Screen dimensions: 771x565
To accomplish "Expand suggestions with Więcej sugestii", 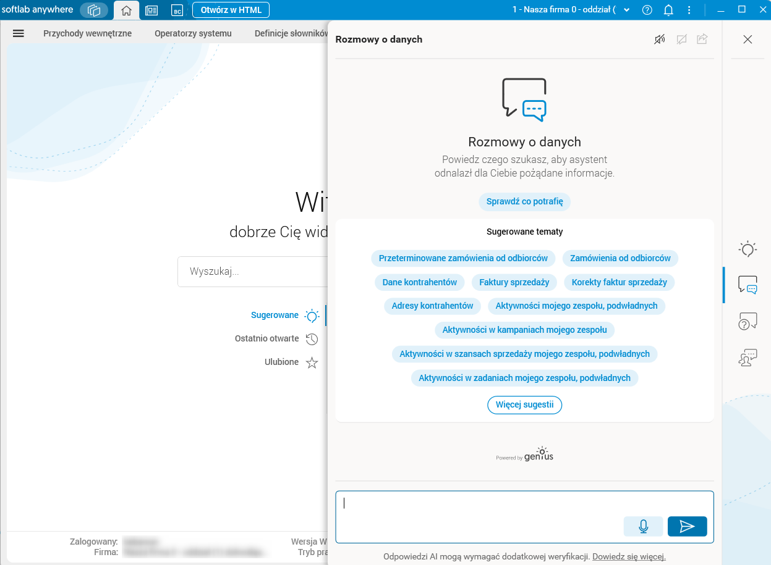I will click(x=524, y=405).
